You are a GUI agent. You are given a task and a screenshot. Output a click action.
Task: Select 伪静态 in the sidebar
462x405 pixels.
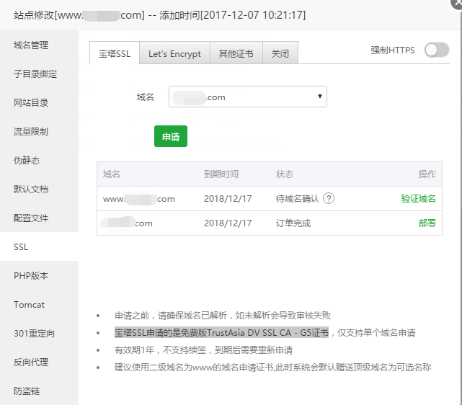click(x=39, y=161)
